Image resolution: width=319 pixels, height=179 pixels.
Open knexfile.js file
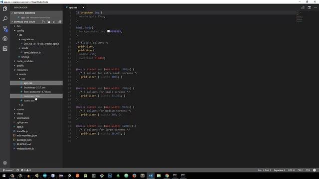22,131
